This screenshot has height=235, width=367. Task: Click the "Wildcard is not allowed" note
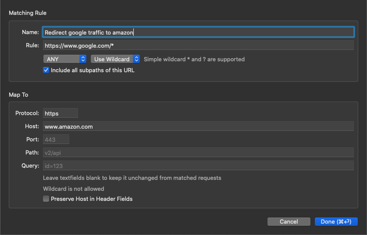pos(74,189)
